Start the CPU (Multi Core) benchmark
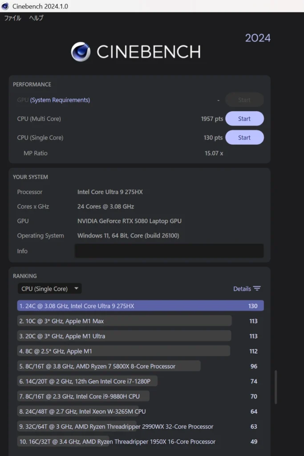 point(244,119)
